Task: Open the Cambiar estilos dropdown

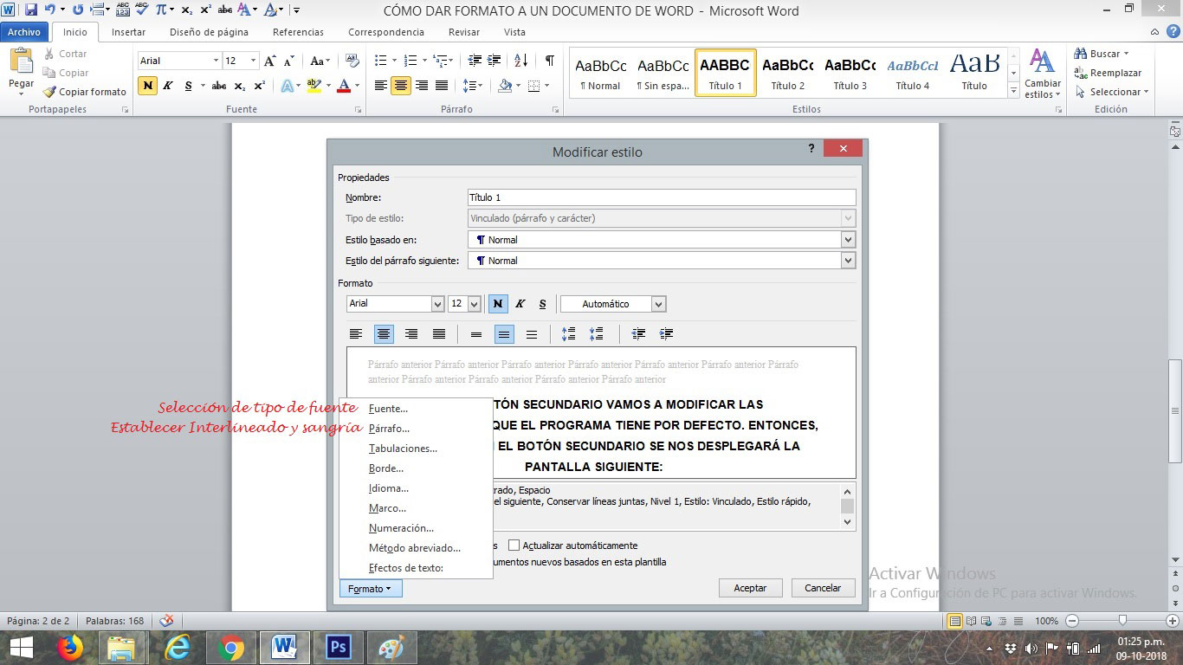Action: click(x=1043, y=74)
